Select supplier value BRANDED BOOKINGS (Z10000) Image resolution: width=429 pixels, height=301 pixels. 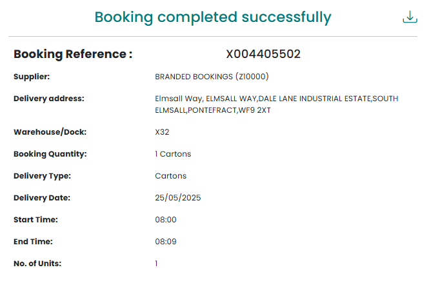pos(212,77)
